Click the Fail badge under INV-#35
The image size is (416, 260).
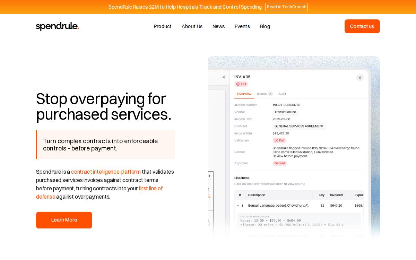pos(241,84)
